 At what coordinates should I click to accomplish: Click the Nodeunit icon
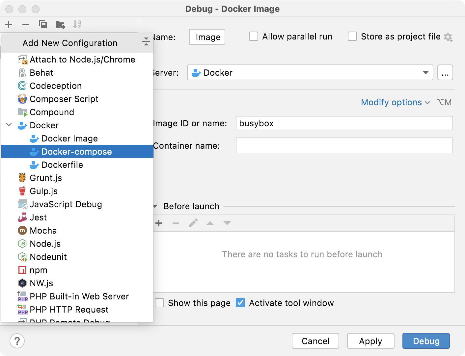click(x=22, y=257)
